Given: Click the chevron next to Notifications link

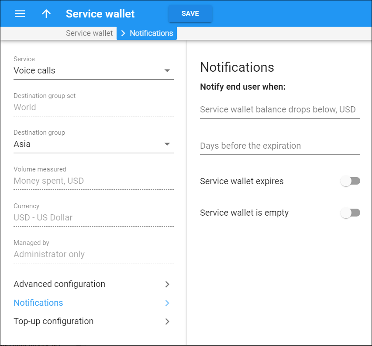Looking at the screenshot, I should (167, 303).
